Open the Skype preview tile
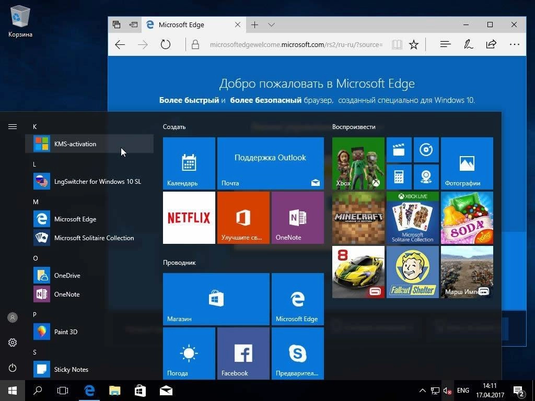 pos(297,353)
